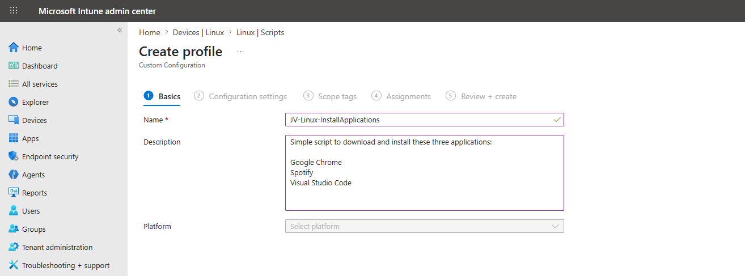Click the Custom Configuration subtitle text
Screen dimensions: 745x276
[172, 65]
